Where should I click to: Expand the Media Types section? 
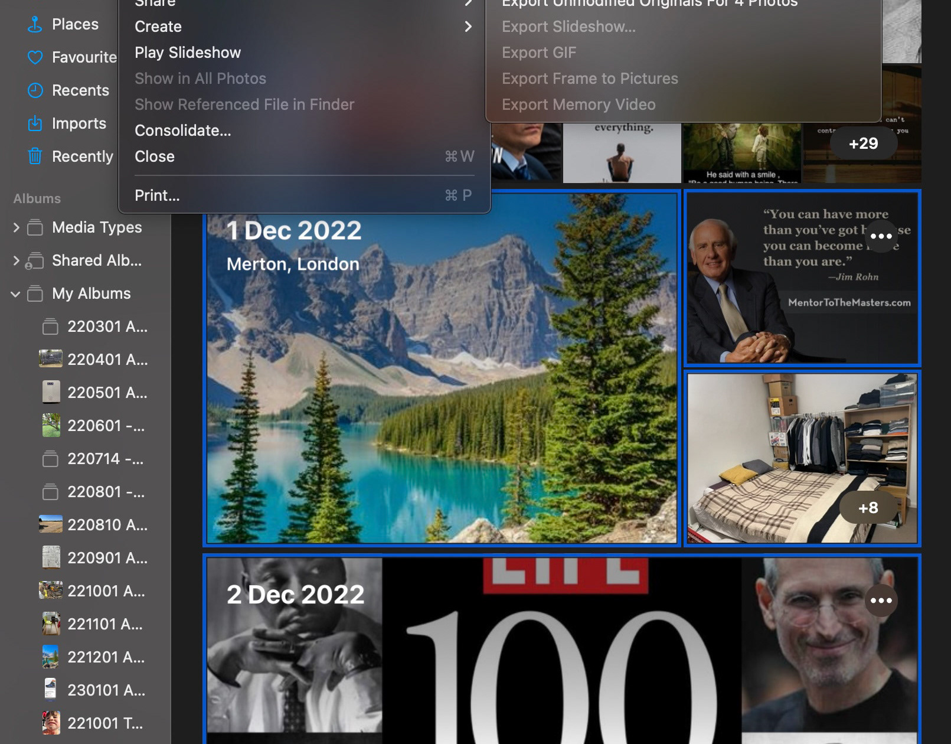pos(16,227)
